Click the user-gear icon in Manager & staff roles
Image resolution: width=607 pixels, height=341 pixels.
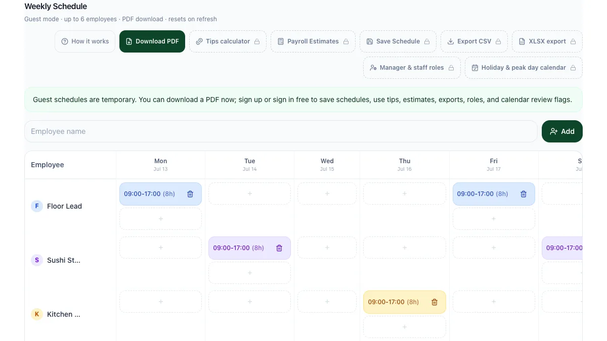(x=373, y=68)
